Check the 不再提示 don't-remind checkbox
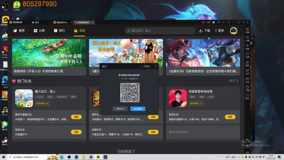 click(x=141, y=66)
